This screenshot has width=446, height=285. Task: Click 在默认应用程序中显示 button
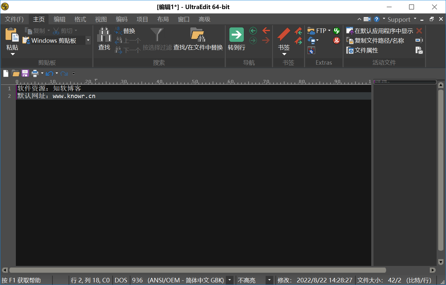[x=380, y=31]
